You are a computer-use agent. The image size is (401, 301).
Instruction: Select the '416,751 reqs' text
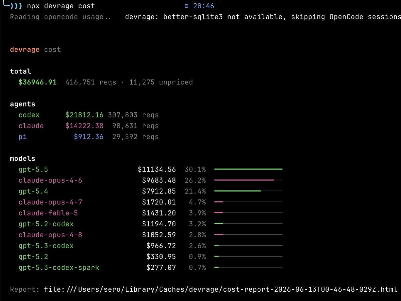coord(91,82)
